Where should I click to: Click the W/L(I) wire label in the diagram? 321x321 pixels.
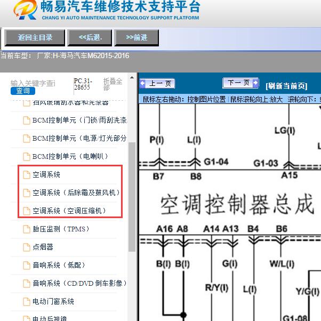282,264
